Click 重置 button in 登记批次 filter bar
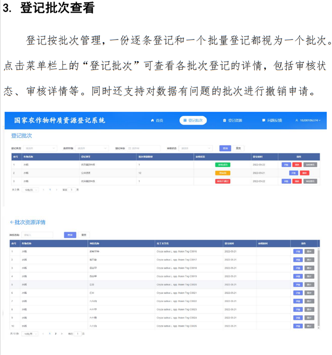 point(238,148)
